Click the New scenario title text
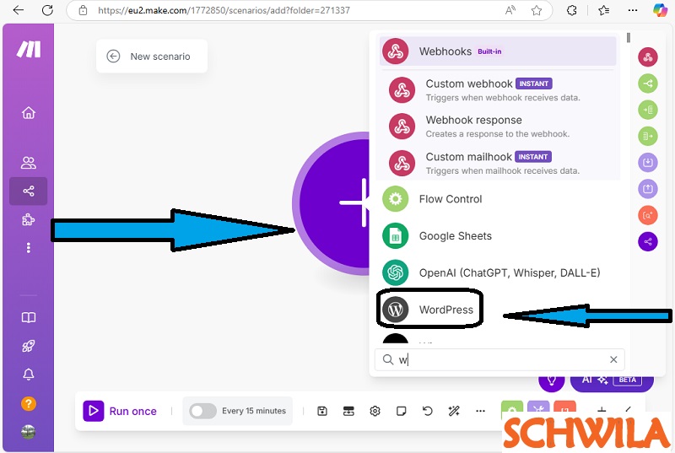The image size is (675, 453). pos(160,57)
